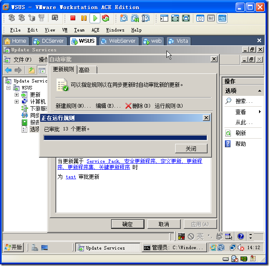The height and width of the screenshot is (266, 269).
Task: Click the 取消 button
Action: click(x=164, y=224)
